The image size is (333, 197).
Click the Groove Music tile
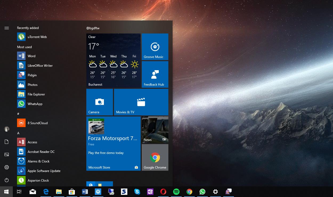155,47
